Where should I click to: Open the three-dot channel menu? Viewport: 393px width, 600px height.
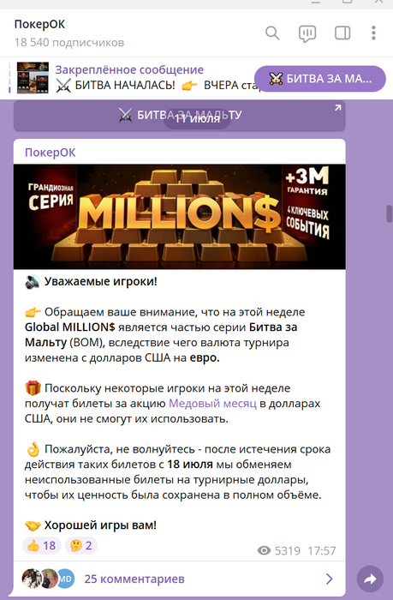(373, 33)
